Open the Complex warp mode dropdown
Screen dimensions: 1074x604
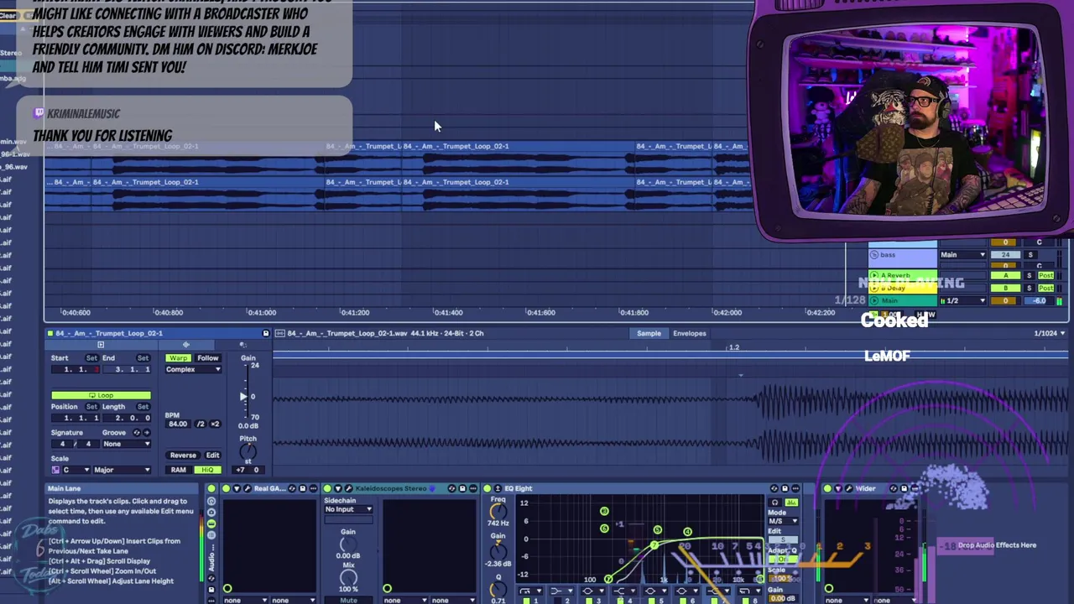pyautogui.click(x=194, y=369)
